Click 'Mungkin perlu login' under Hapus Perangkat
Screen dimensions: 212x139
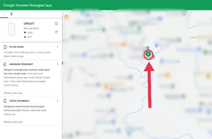click(x=13, y=122)
